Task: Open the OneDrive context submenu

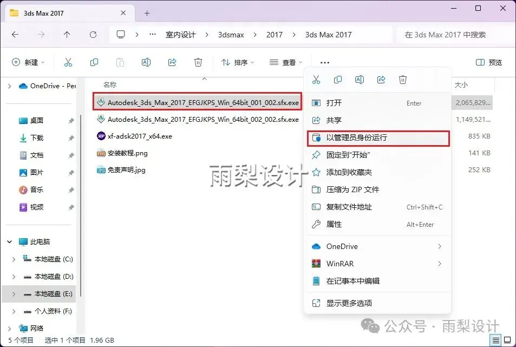Action: tap(378, 246)
